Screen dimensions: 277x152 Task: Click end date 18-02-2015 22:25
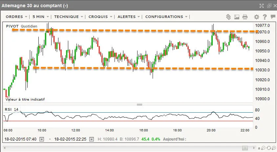(70, 139)
